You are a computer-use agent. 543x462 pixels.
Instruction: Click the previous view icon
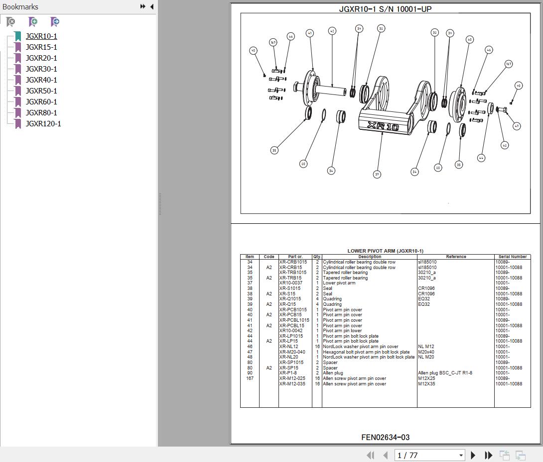coord(505,455)
